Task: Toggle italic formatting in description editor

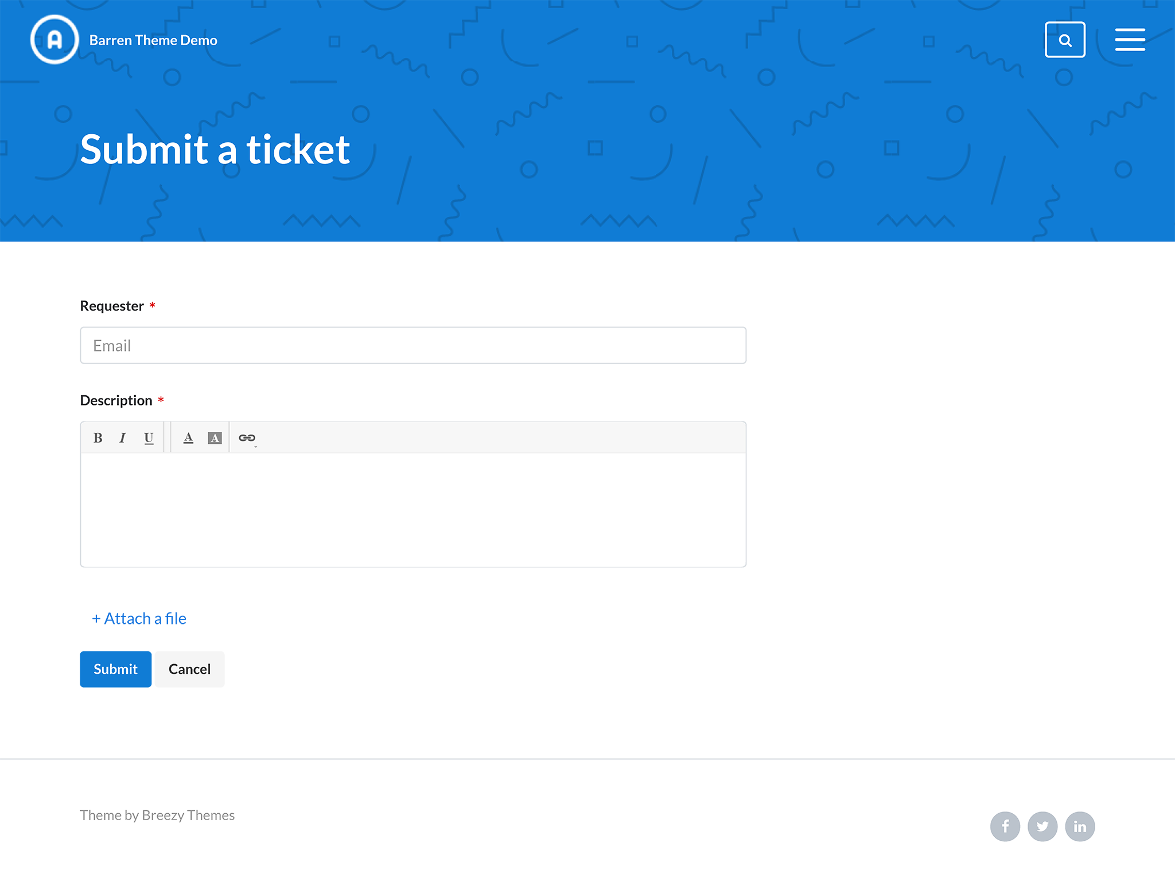Action: [x=122, y=438]
